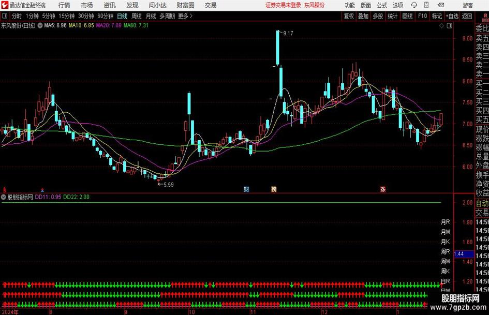This screenshot has width=489, height=315.
Task: Switch to the 周线 weekly tab
Action: point(137,16)
